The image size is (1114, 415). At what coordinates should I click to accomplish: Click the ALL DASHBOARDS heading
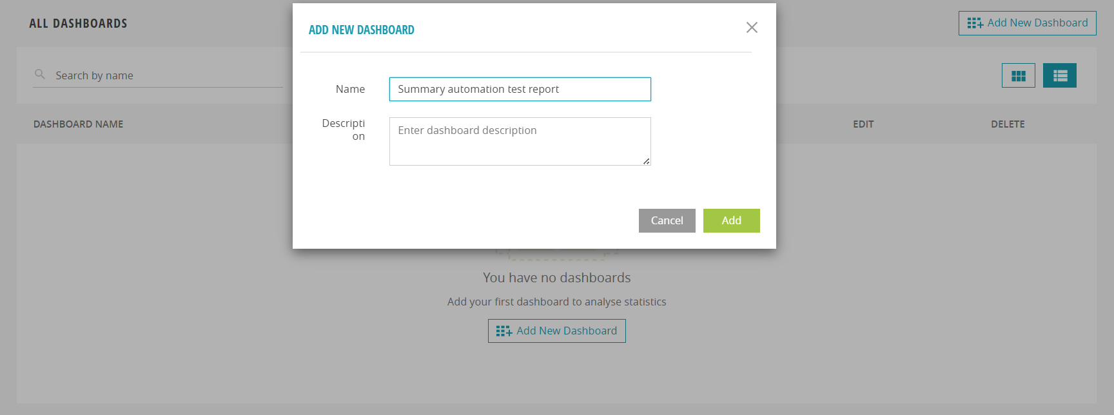click(78, 24)
